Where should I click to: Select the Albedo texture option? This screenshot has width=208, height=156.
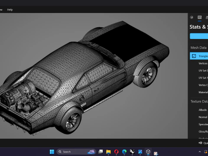pyautogui.click(x=203, y=110)
